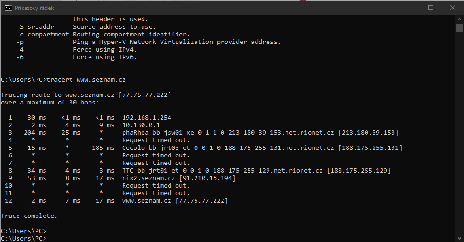
Task: Maximize the Příkazový řádek window
Action: 431,8
